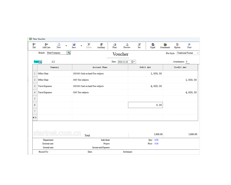The width and height of the screenshot is (231, 185).
Task: Open the Plot Style dropdown
Action: 197,53
